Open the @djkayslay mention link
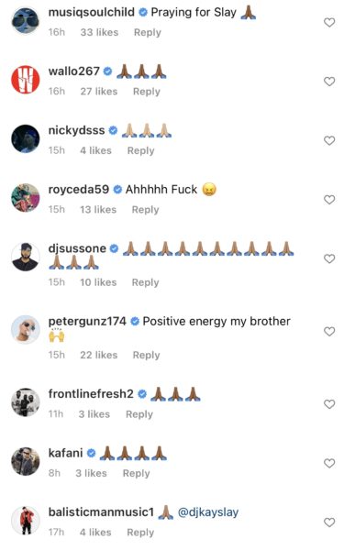355x550 pixels. [x=208, y=512]
